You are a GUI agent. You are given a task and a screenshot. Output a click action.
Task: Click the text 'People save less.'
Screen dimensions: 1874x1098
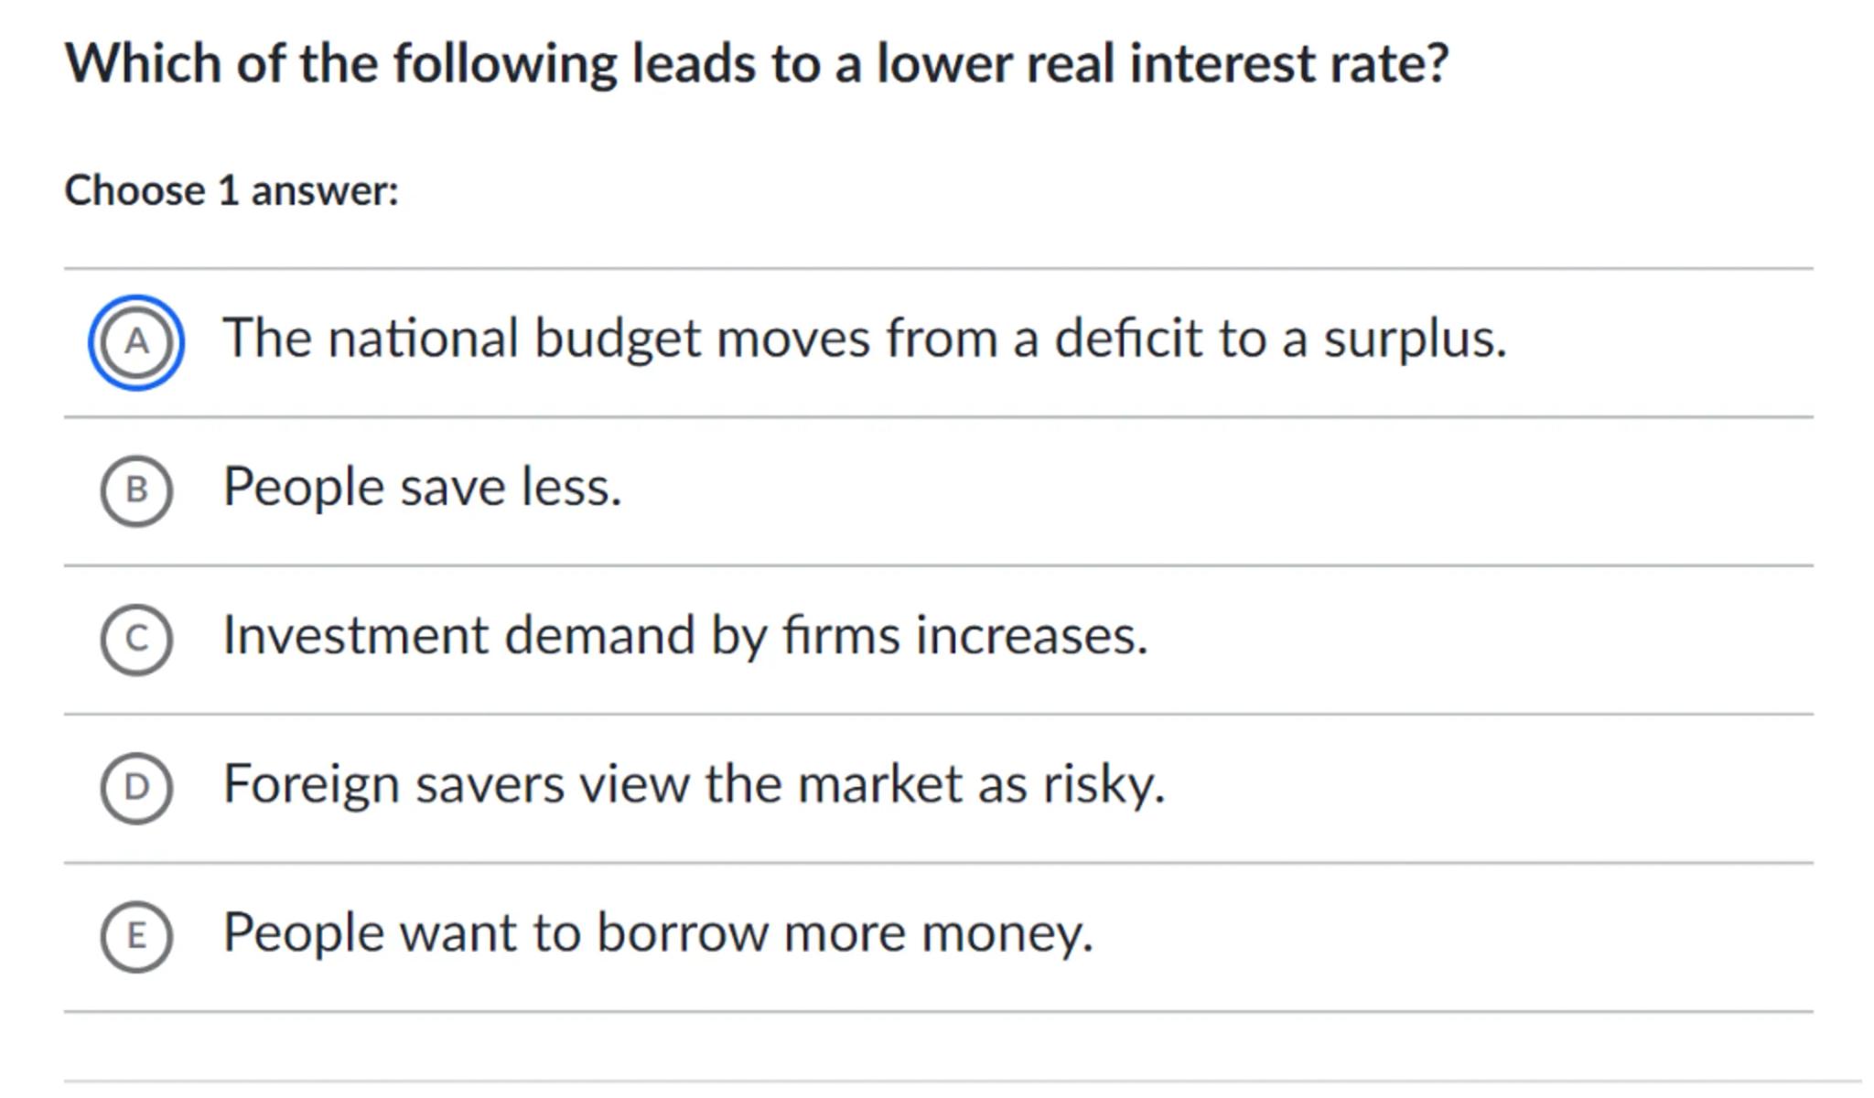[422, 487]
